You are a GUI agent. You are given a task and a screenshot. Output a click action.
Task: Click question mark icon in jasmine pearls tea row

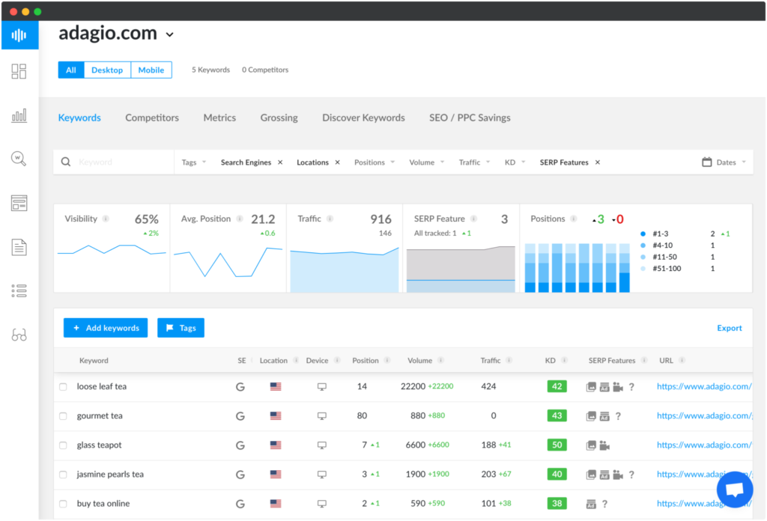(631, 475)
